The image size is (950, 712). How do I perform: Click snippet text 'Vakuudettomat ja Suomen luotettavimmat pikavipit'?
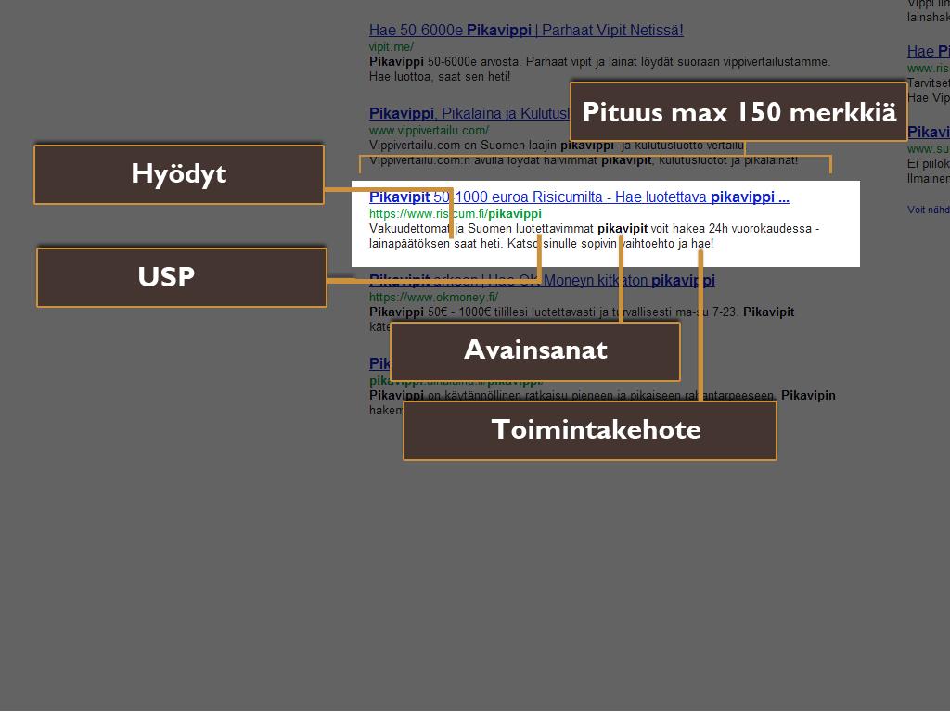[508, 229]
